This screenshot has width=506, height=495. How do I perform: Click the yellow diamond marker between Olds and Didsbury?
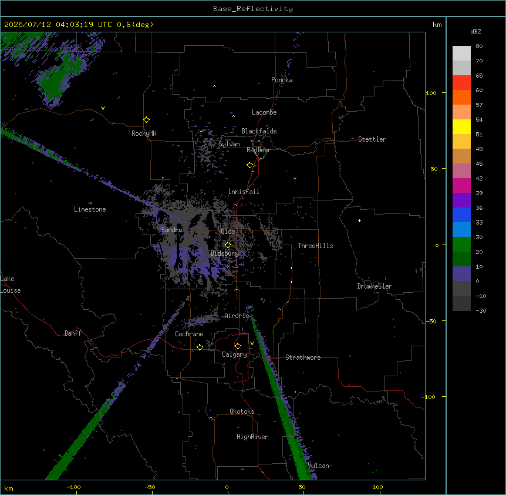coord(228,245)
